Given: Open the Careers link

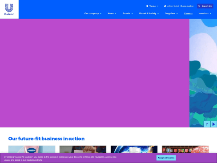Looking at the screenshot, I should pos(188,13).
